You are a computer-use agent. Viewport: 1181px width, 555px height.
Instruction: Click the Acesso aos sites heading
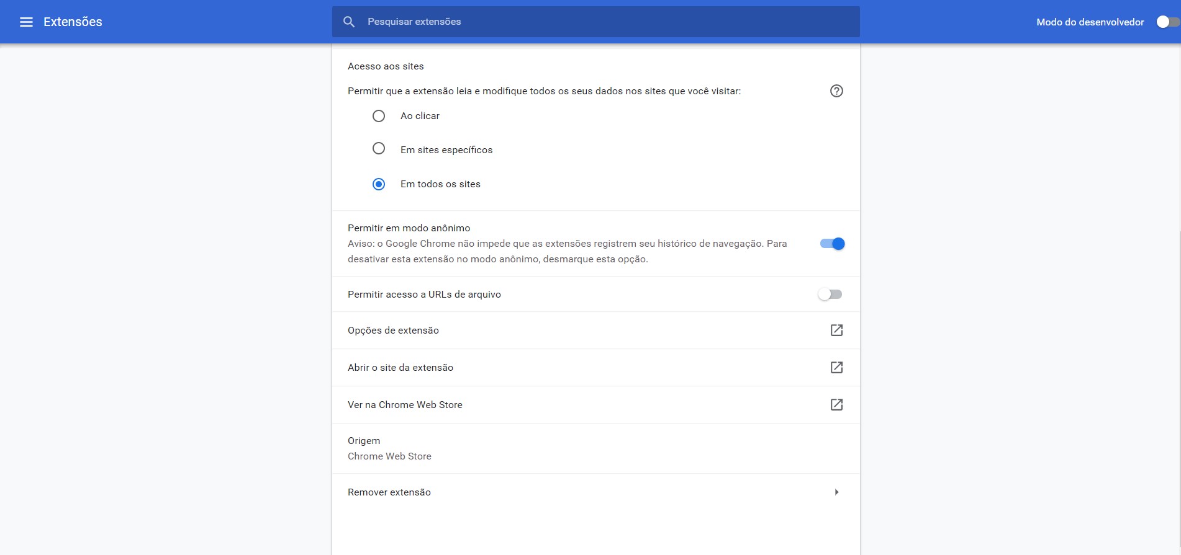point(386,66)
